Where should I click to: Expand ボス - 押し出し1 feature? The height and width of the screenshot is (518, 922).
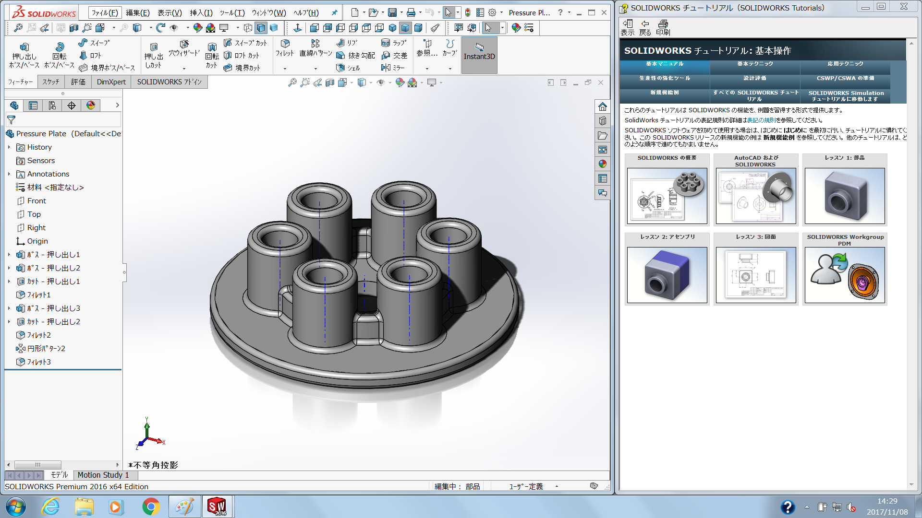coord(9,255)
